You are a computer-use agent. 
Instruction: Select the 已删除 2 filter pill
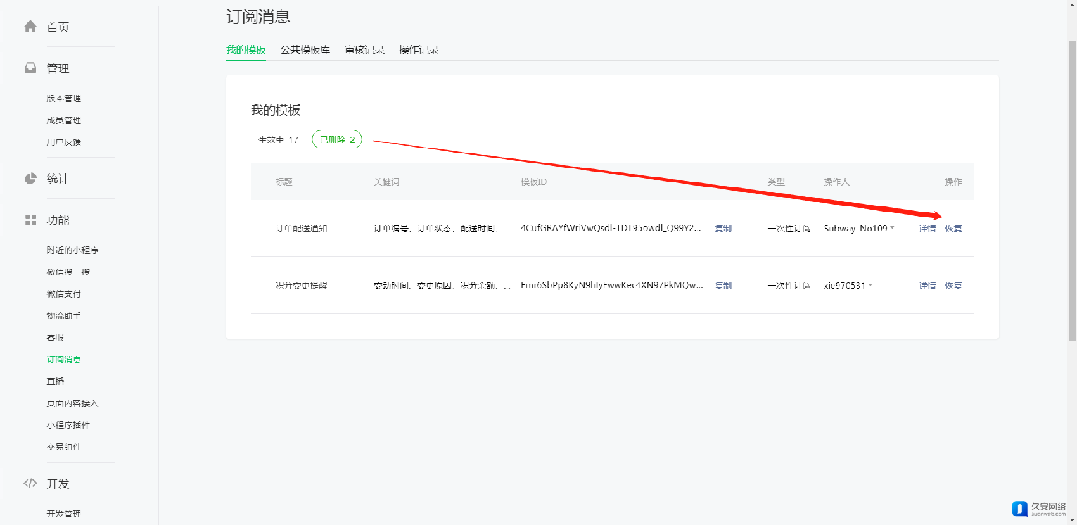(337, 140)
